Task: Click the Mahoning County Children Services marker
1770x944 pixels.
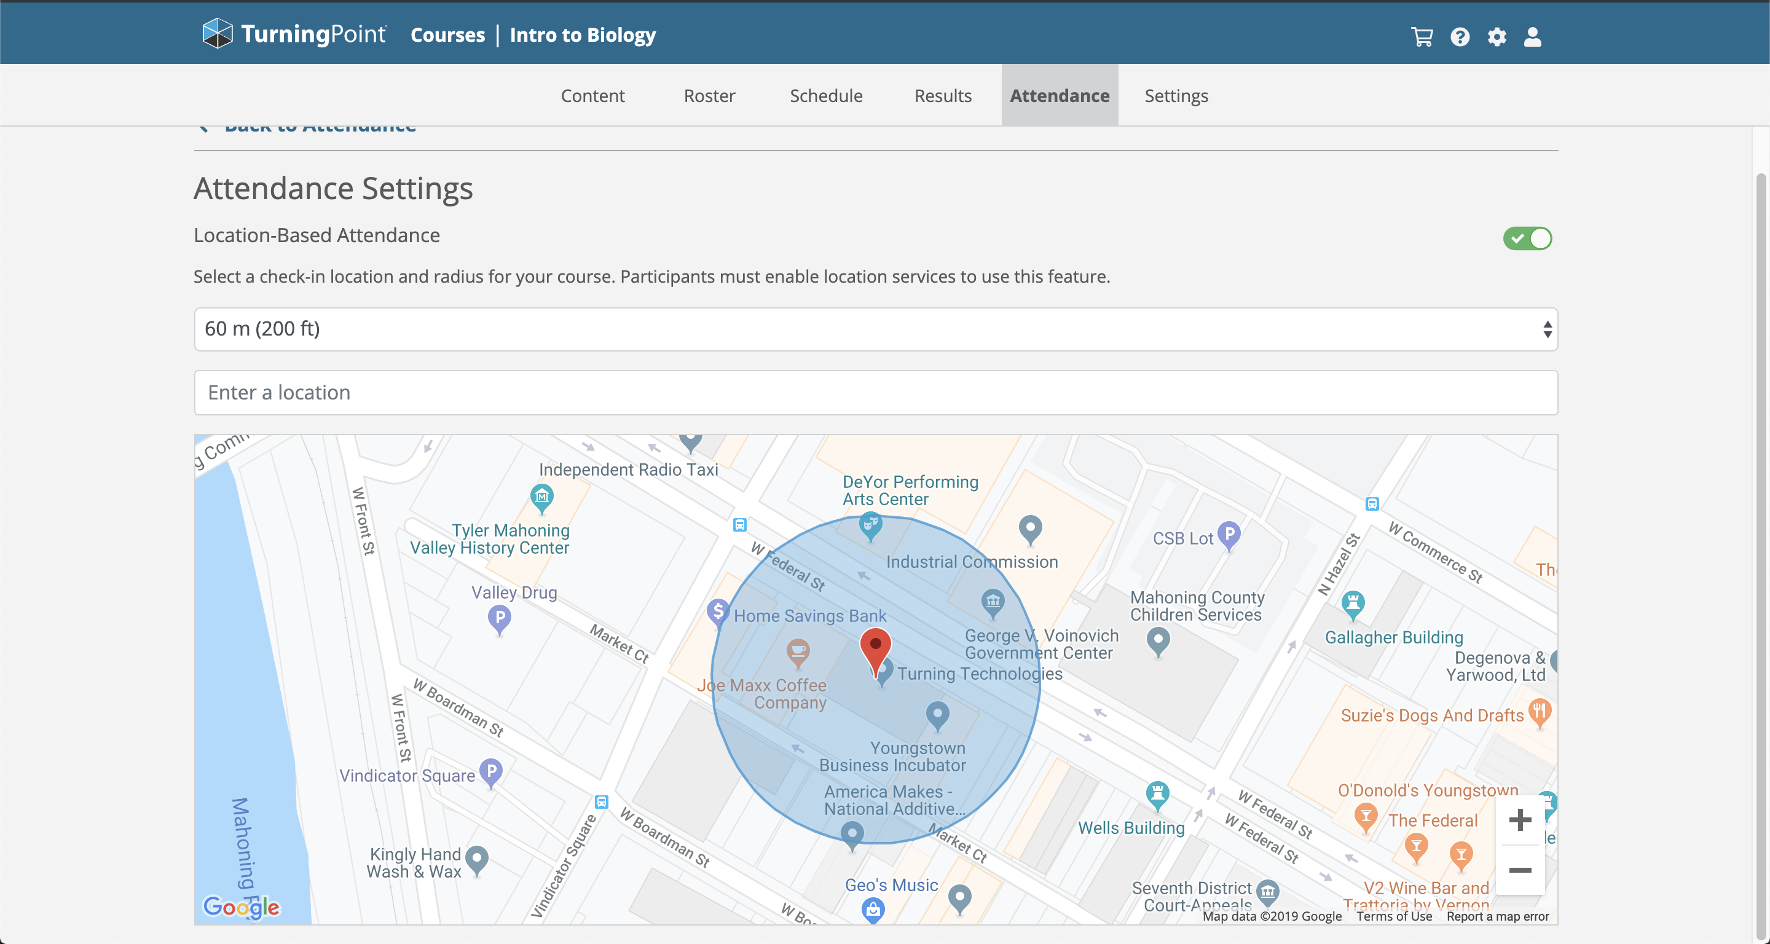Action: (1158, 641)
